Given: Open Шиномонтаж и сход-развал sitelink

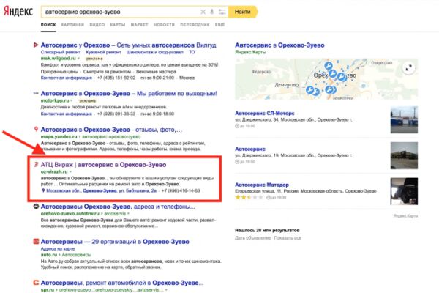Looking at the screenshot, I should click(x=155, y=52).
